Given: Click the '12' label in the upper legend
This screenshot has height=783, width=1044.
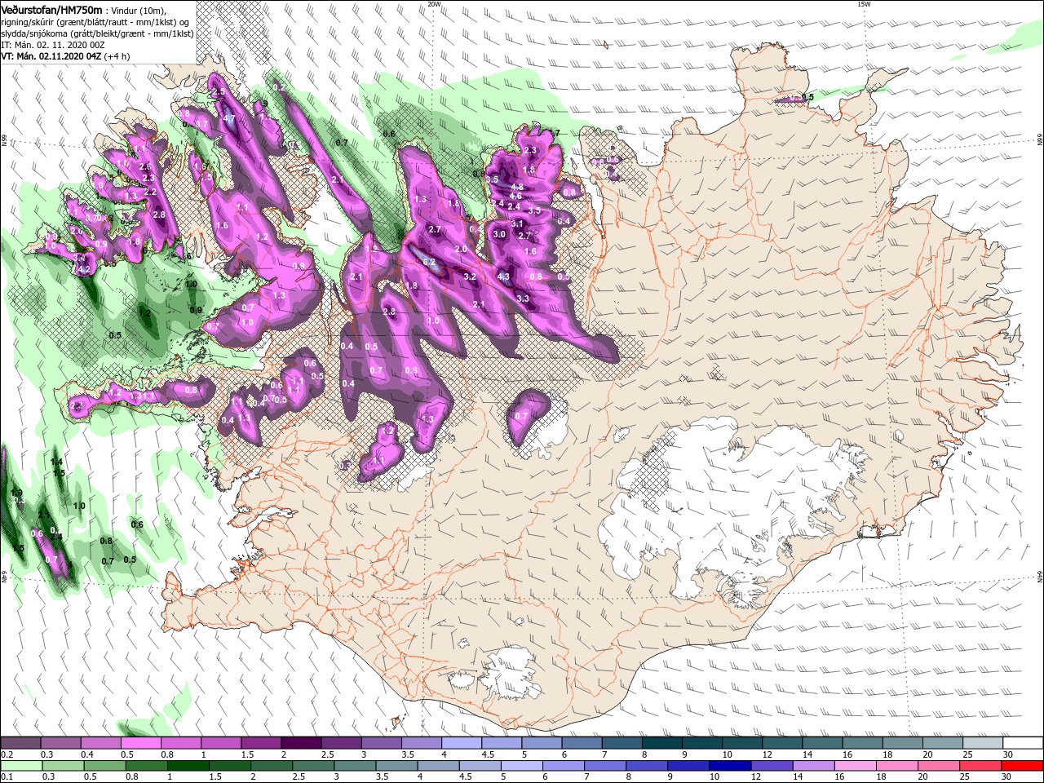Looking at the screenshot, I should pos(767,754).
